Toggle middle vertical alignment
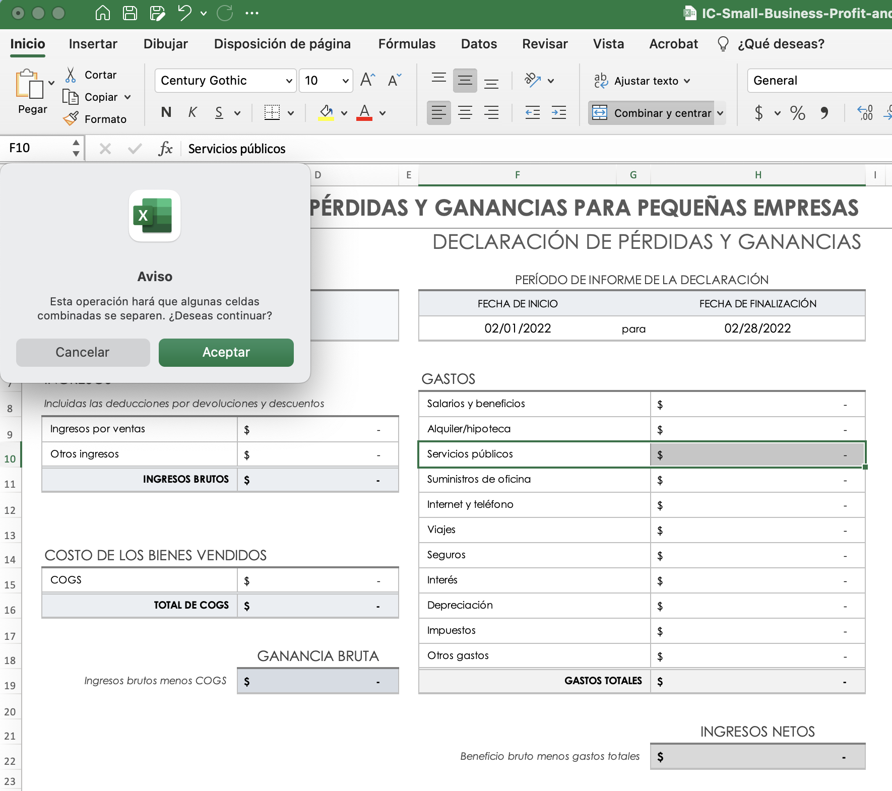The width and height of the screenshot is (892, 791). coord(465,81)
